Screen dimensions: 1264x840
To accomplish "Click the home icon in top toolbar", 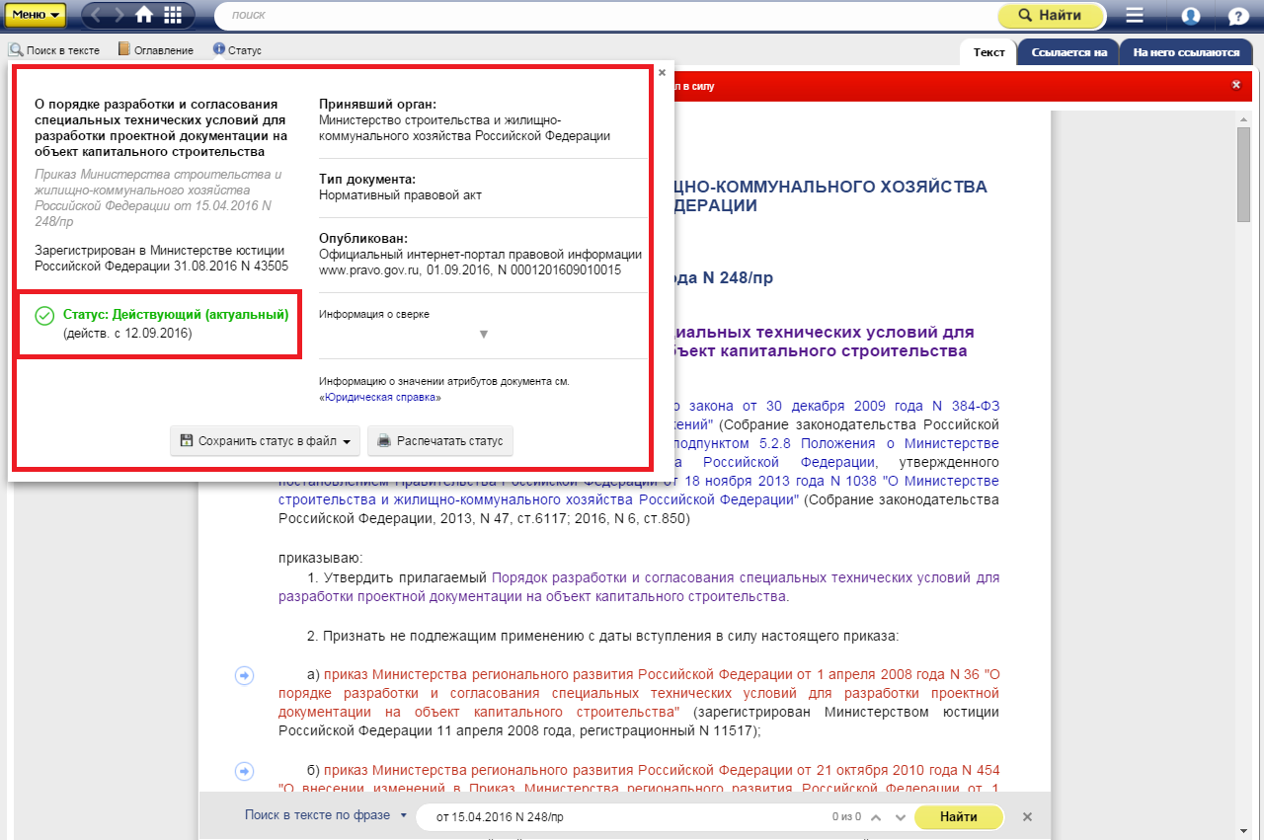I will [x=144, y=15].
